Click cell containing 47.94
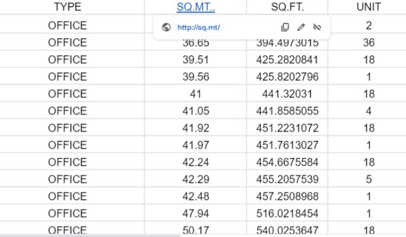406x237 pixels. [196, 213]
